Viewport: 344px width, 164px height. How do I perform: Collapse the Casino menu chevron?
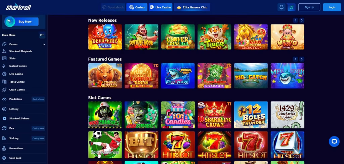(44, 44)
